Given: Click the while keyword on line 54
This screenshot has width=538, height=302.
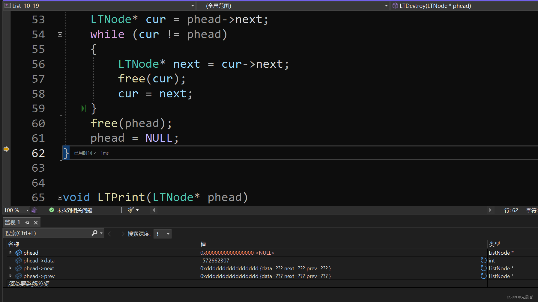Looking at the screenshot, I should click(x=107, y=34).
